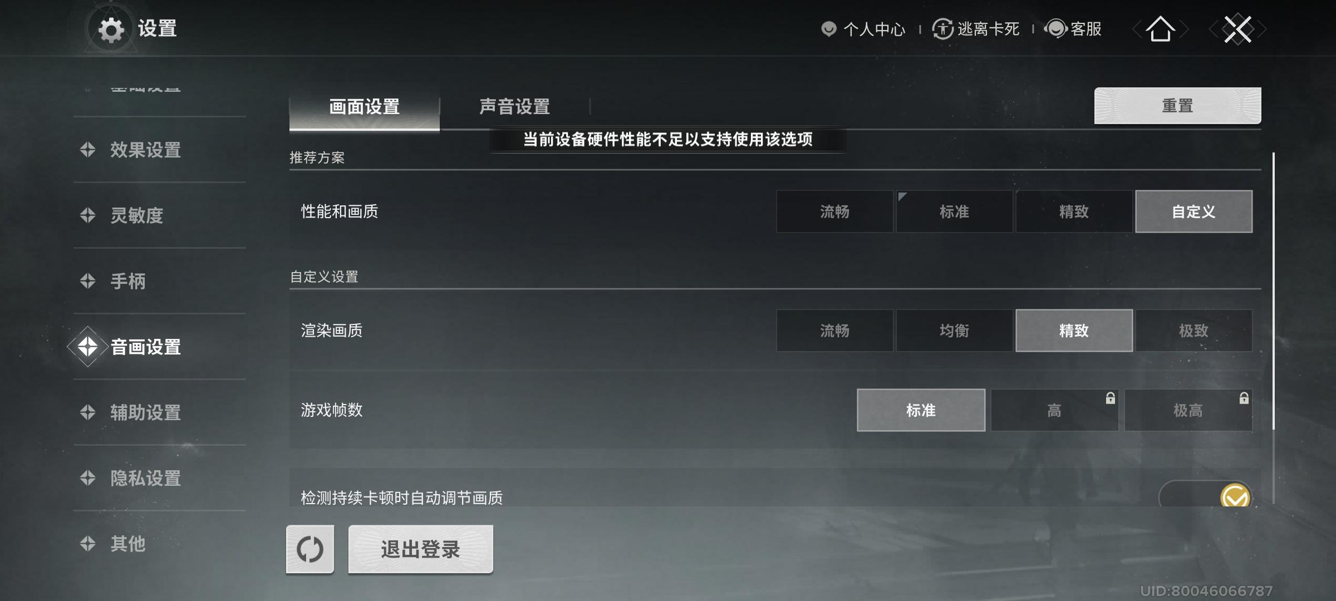Image resolution: width=1336 pixels, height=601 pixels.
Task: Select 均衡 rendering quality option
Action: (954, 331)
